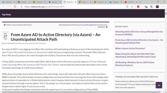Go to previous post What is Azure Active Directory
This screenshot has height=93, width=167.
point(19,25)
